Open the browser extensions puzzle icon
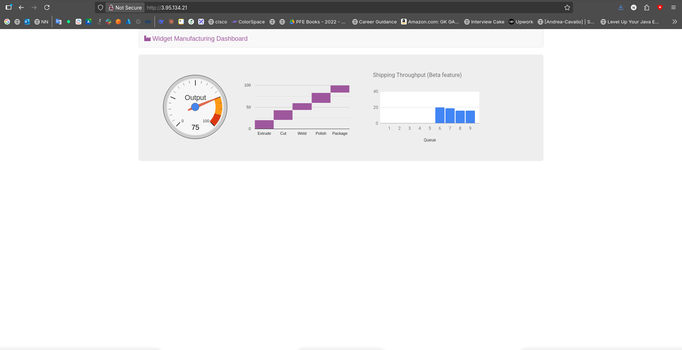 point(646,7)
